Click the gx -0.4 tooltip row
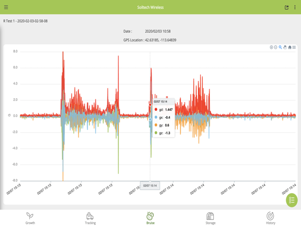Screen dimensions: 301x226 click(164, 117)
